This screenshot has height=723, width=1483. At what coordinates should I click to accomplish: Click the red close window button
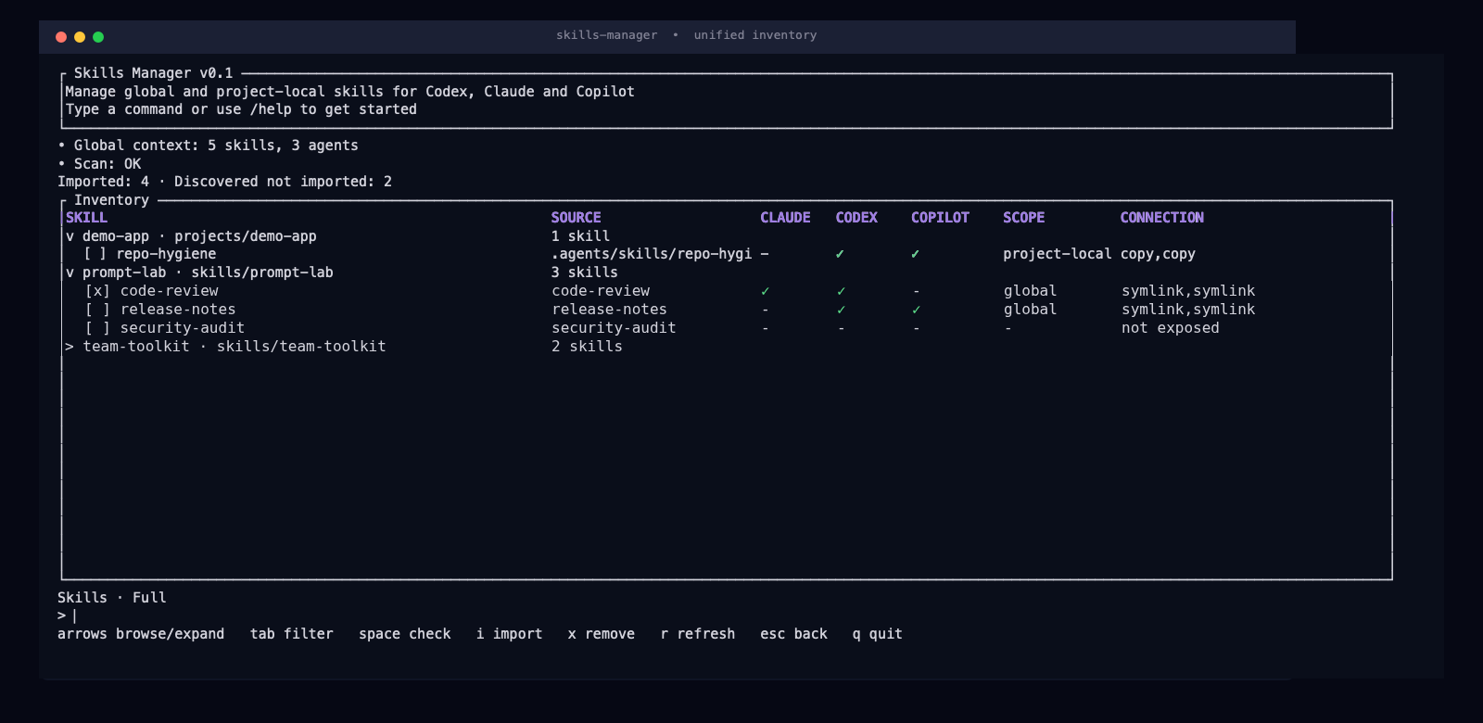61,37
